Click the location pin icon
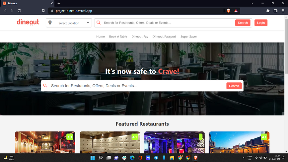This screenshot has width=288, height=162. 50,23
